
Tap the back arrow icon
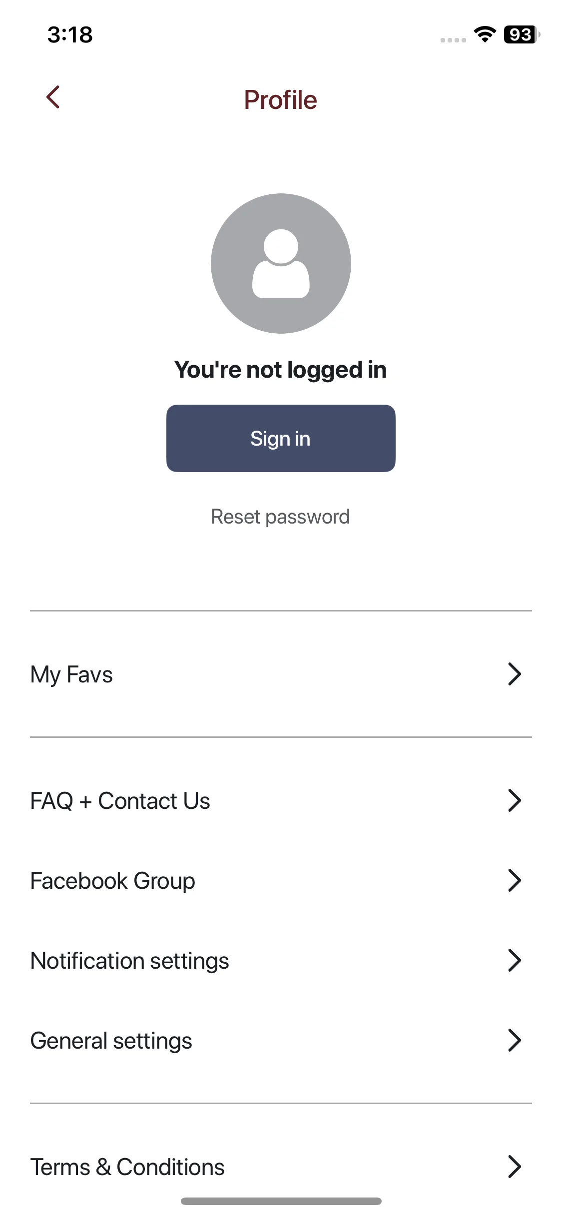[x=53, y=97]
